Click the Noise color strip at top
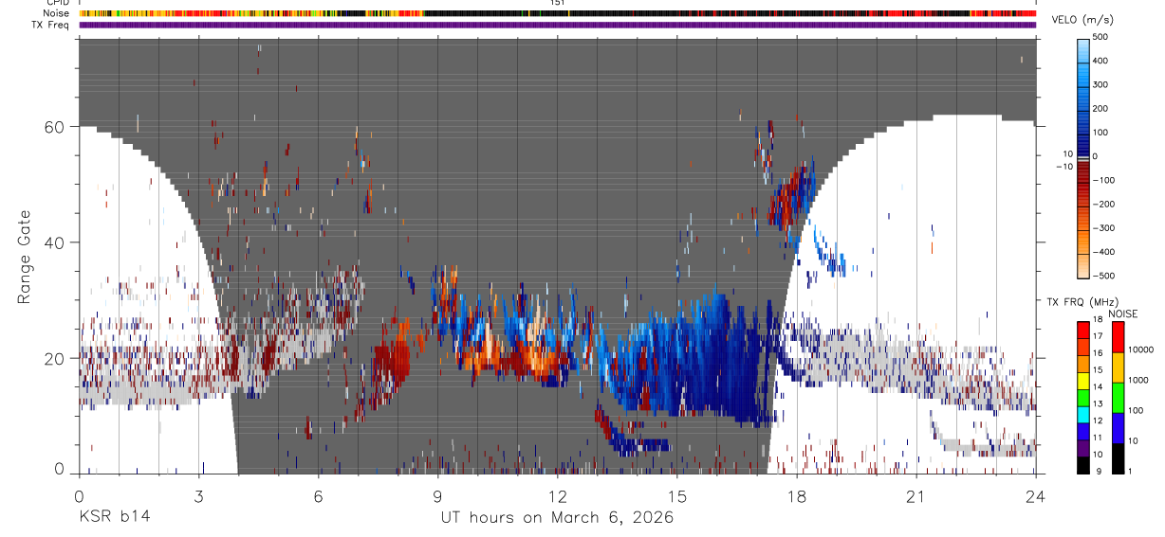1165x537 pixels. (x=558, y=13)
